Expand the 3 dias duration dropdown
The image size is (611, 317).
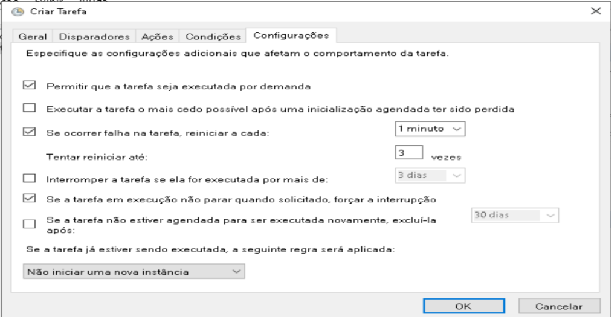(426, 174)
